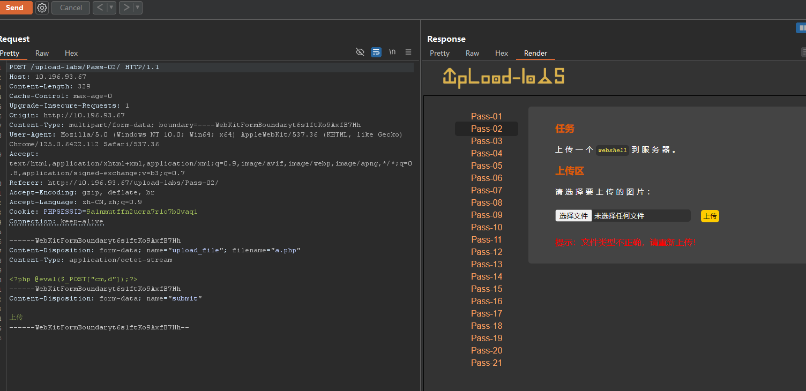The height and width of the screenshot is (391, 806).
Task: Click the Send request button
Action: (16, 7)
